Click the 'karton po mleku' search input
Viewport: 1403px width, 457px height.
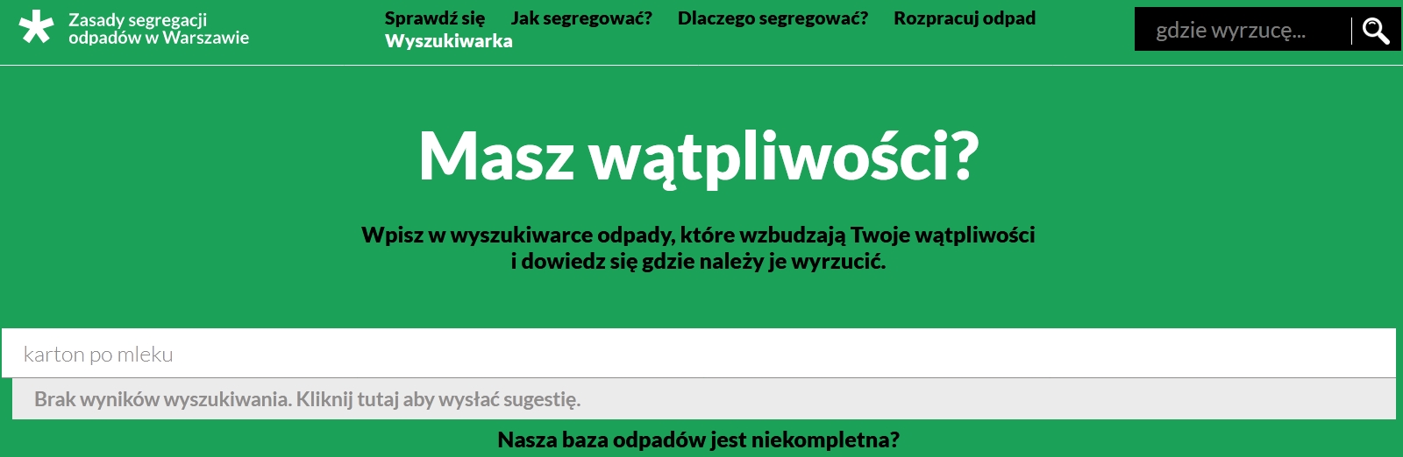click(698, 354)
